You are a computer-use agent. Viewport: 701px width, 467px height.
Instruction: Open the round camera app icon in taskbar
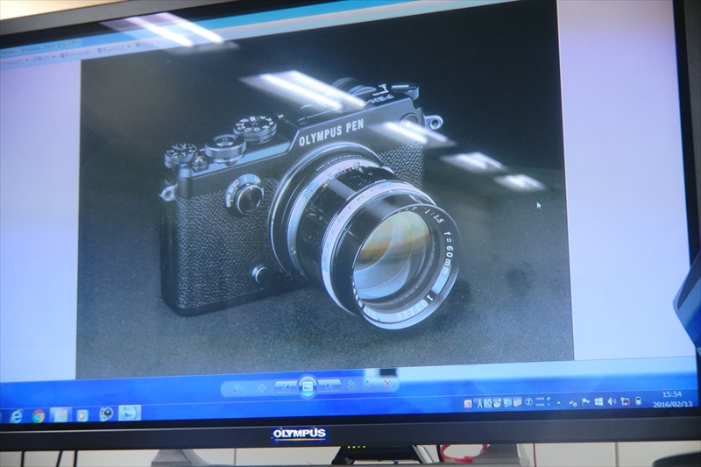106,414
